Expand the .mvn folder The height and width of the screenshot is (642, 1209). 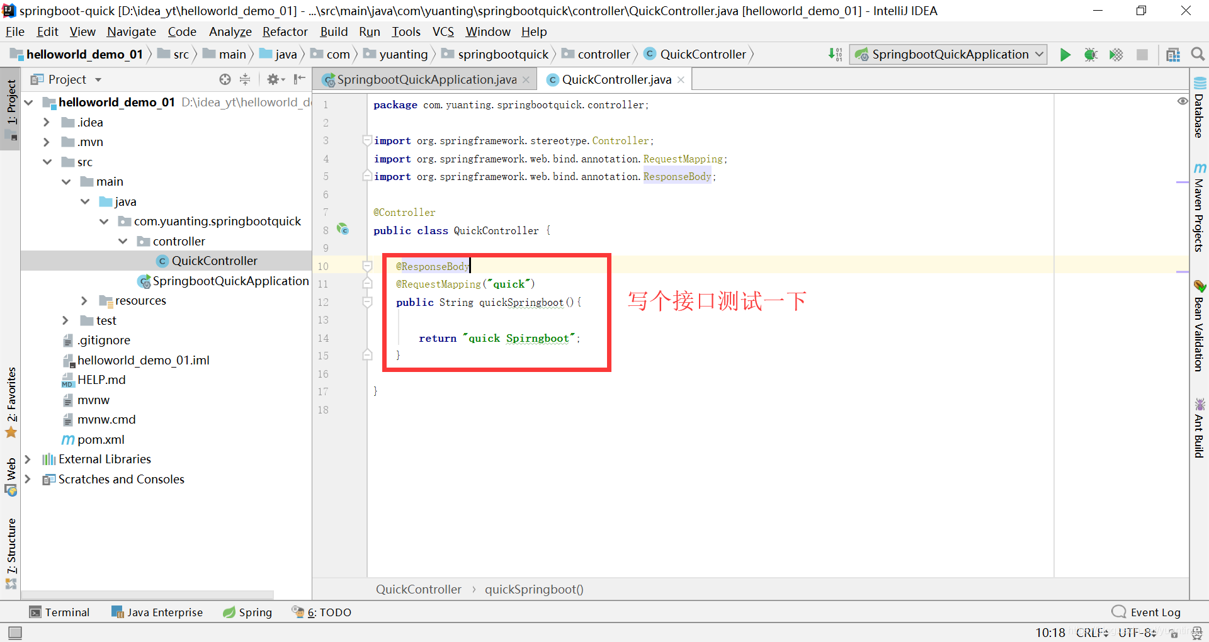[x=47, y=142]
